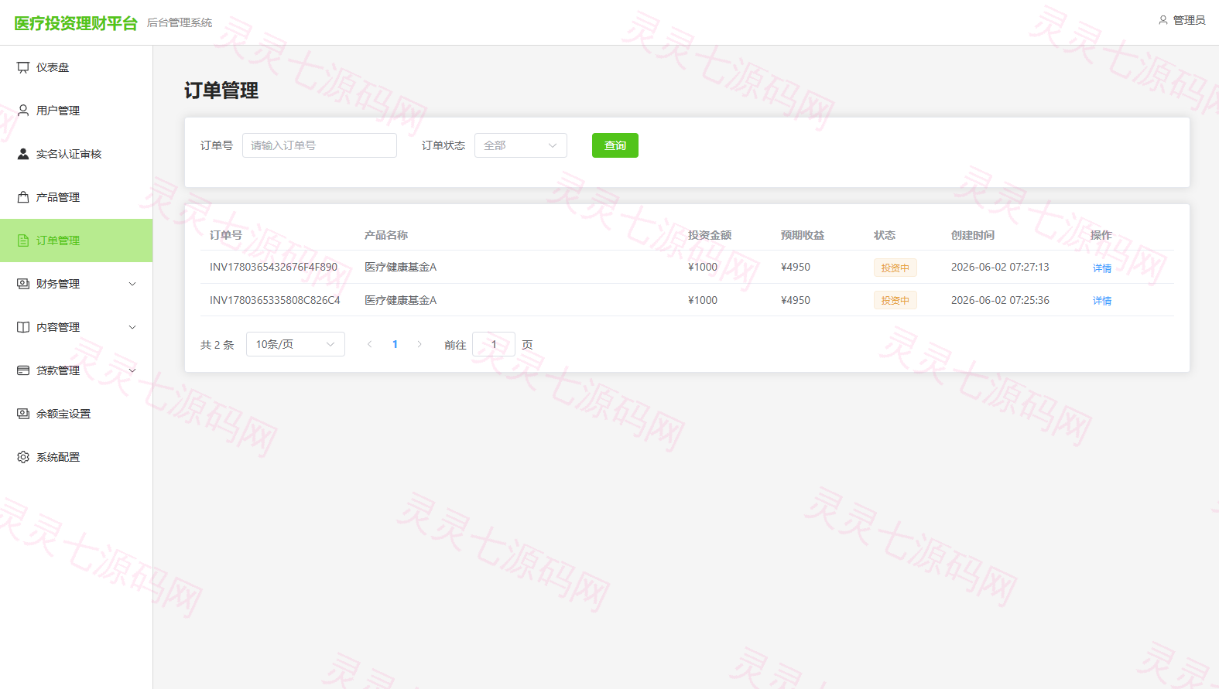Expand the 贷款管理 submenu arrow
1219x689 pixels.
coord(132,370)
